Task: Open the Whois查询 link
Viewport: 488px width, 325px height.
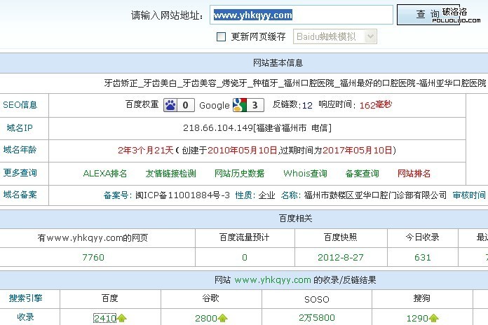Action: click(305, 173)
